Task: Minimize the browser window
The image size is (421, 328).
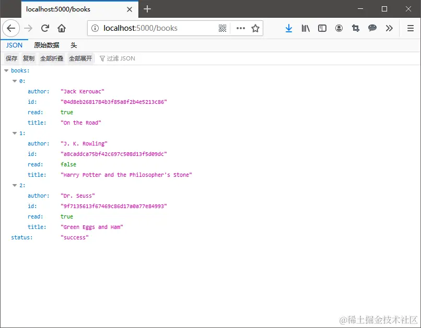Action: coord(360,9)
